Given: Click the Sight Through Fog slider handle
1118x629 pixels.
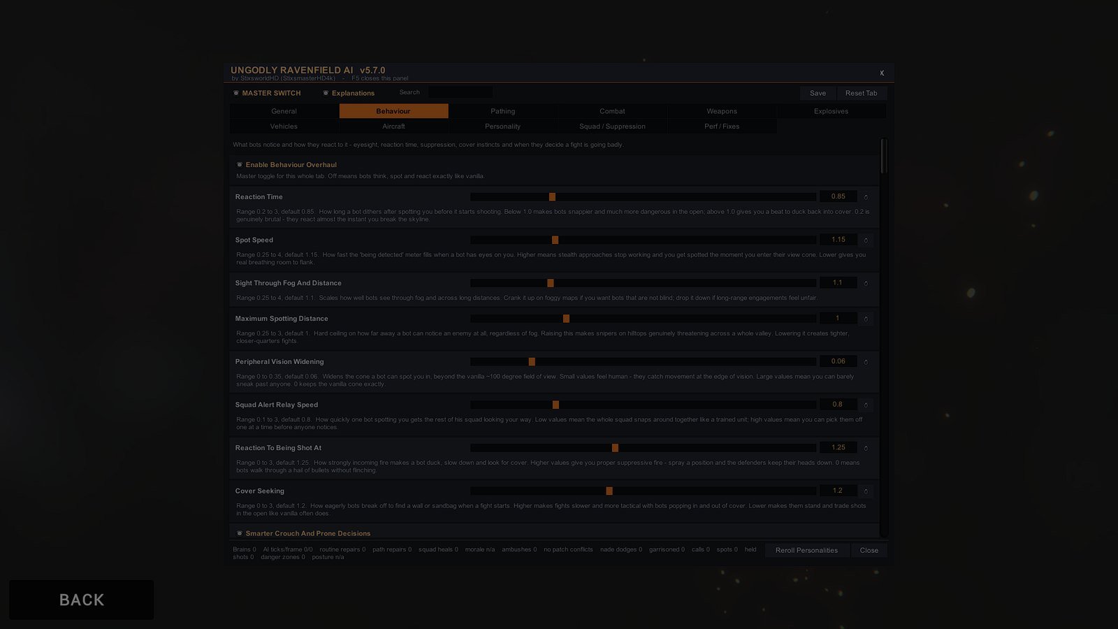Looking at the screenshot, I should [x=551, y=283].
